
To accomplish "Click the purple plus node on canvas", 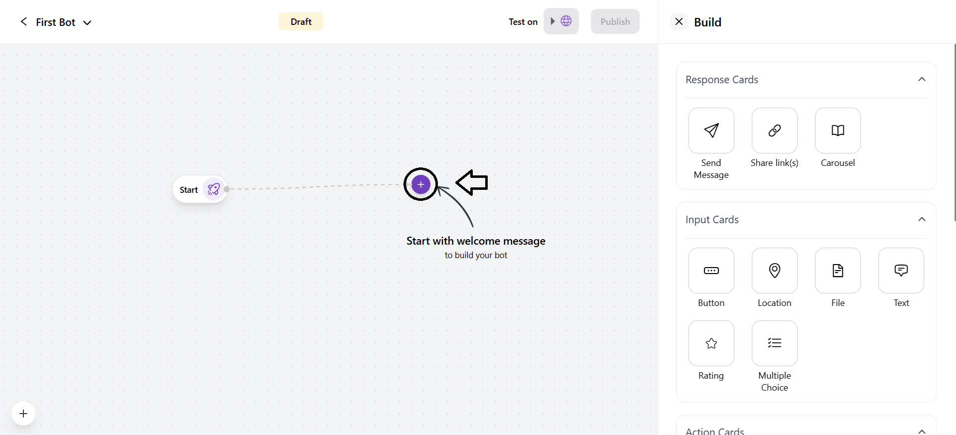I will pyautogui.click(x=421, y=184).
